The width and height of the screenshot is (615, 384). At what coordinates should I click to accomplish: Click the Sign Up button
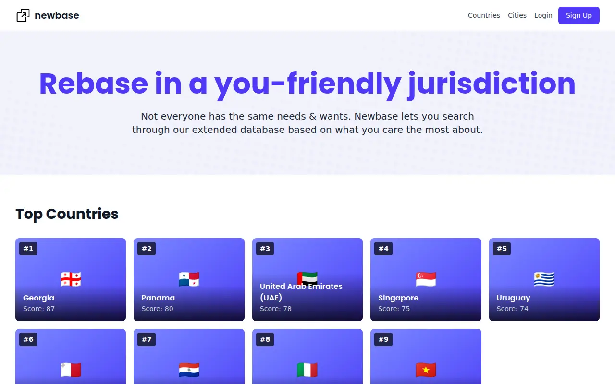pyautogui.click(x=578, y=15)
